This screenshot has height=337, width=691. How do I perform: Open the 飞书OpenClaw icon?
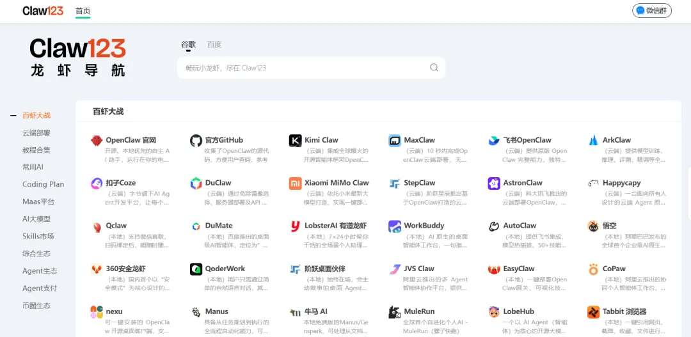coord(494,141)
